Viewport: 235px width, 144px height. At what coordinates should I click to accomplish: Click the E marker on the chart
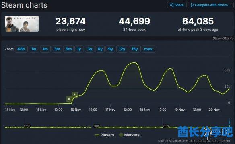coord(69,99)
